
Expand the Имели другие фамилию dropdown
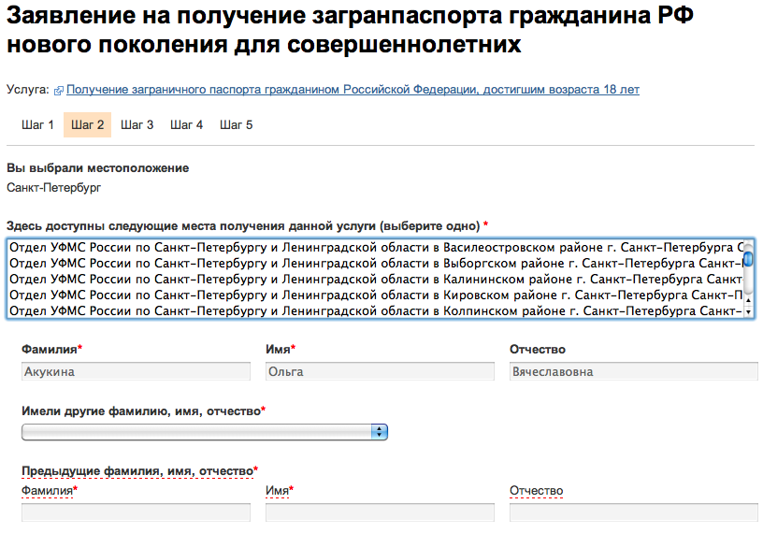(x=205, y=432)
